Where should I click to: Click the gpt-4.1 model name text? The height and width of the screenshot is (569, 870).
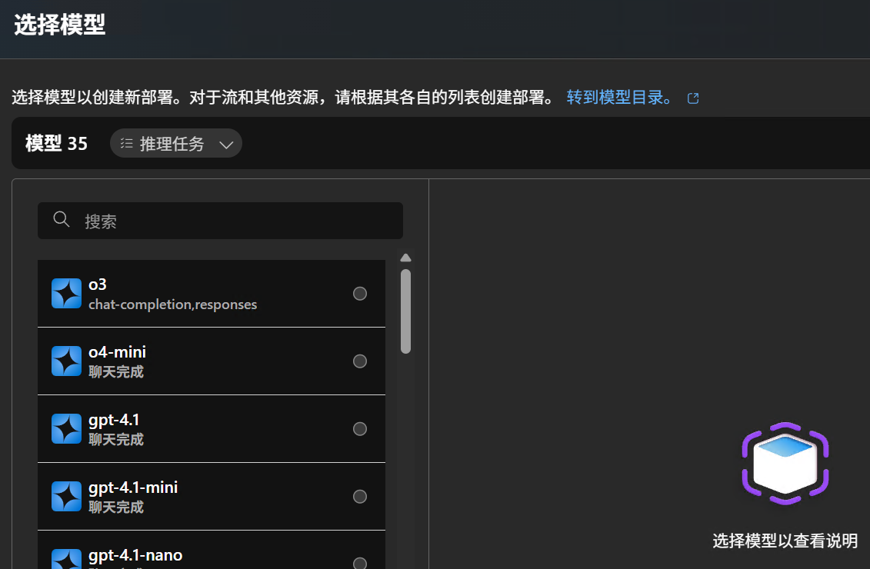[114, 421]
